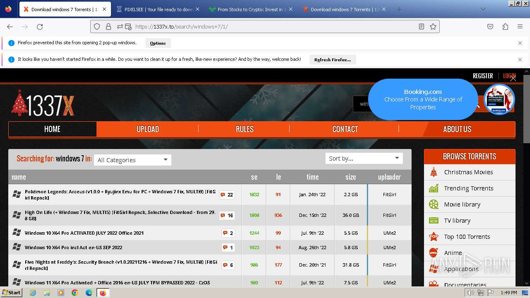The height and width of the screenshot is (298, 530).
Task: Click the 1337X site logo
Action: 43,103
